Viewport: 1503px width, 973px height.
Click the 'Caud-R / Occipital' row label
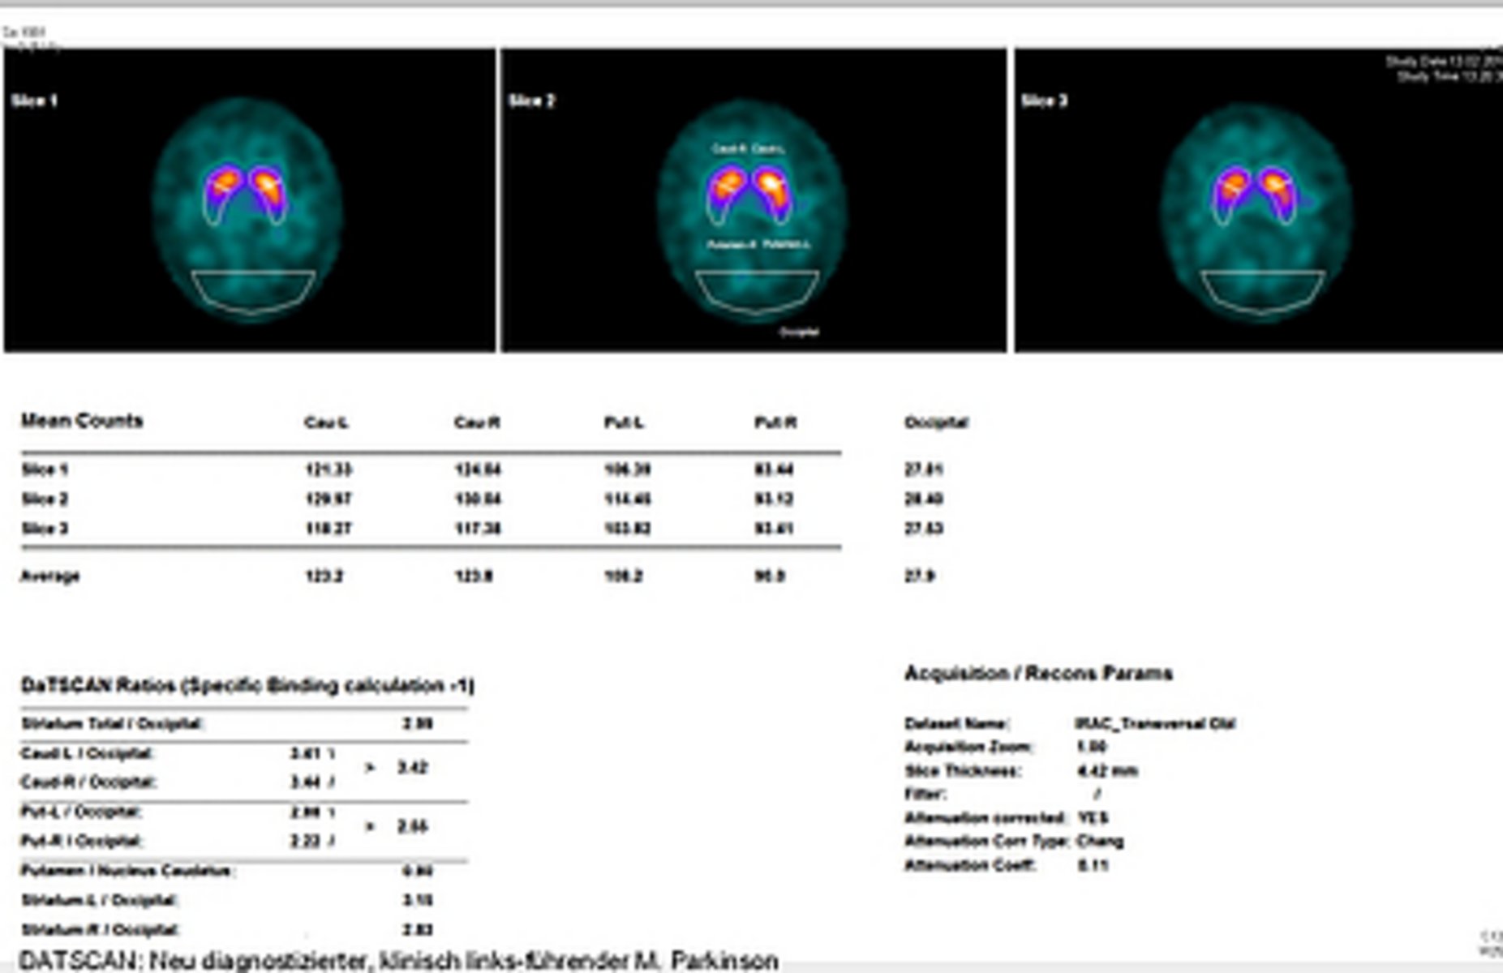[x=88, y=782]
